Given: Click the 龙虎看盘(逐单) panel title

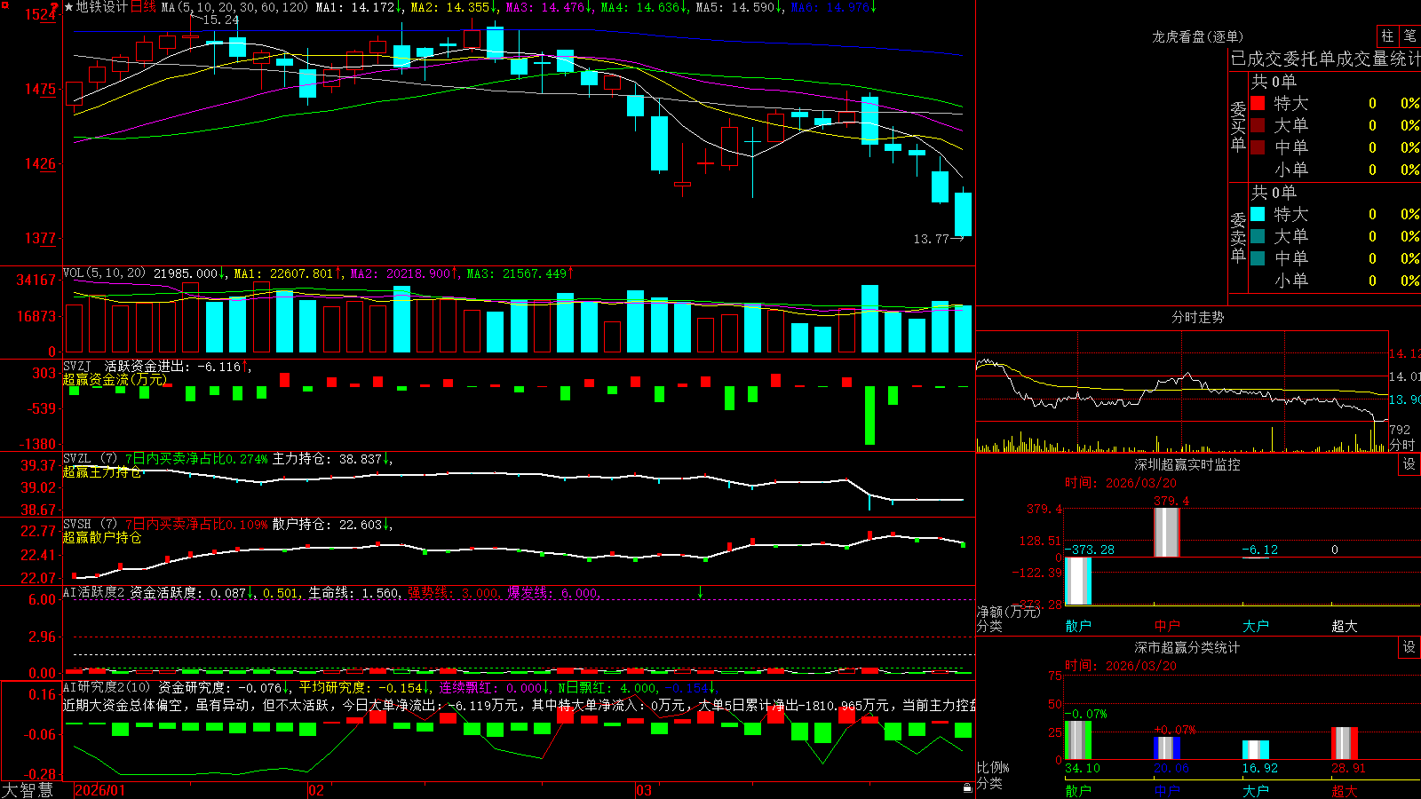Looking at the screenshot, I should (x=1198, y=36).
